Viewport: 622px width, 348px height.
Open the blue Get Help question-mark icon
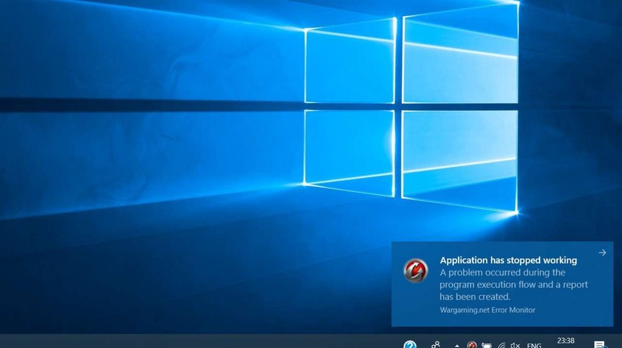click(x=410, y=345)
